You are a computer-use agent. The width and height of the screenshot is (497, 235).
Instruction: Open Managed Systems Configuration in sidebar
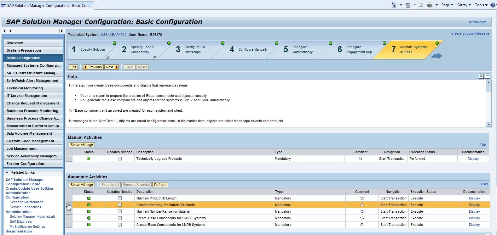point(33,65)
